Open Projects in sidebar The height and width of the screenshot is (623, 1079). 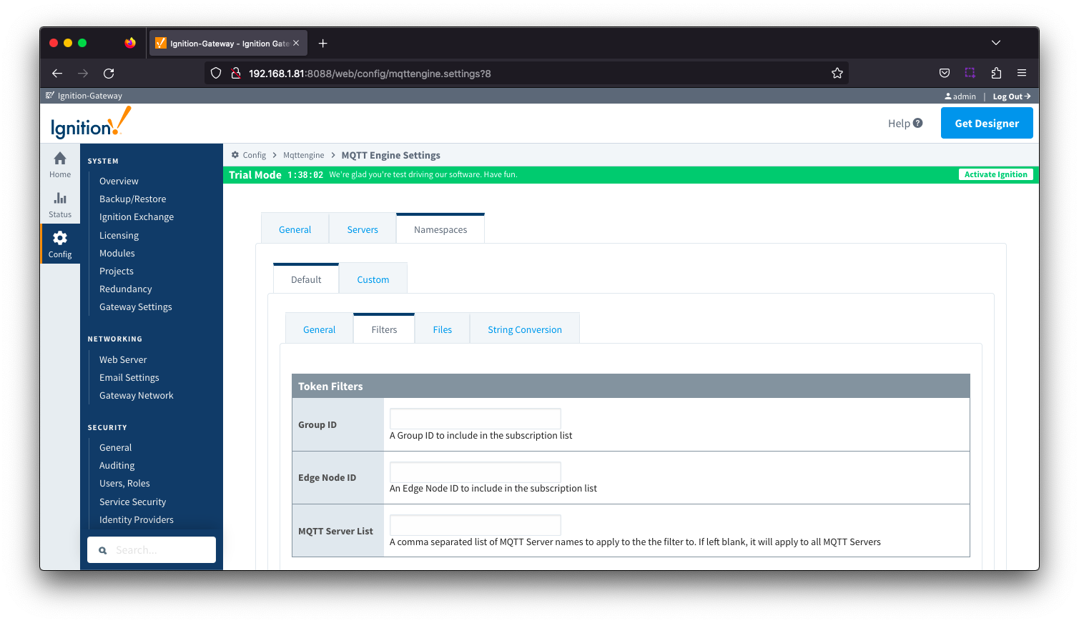117,271
